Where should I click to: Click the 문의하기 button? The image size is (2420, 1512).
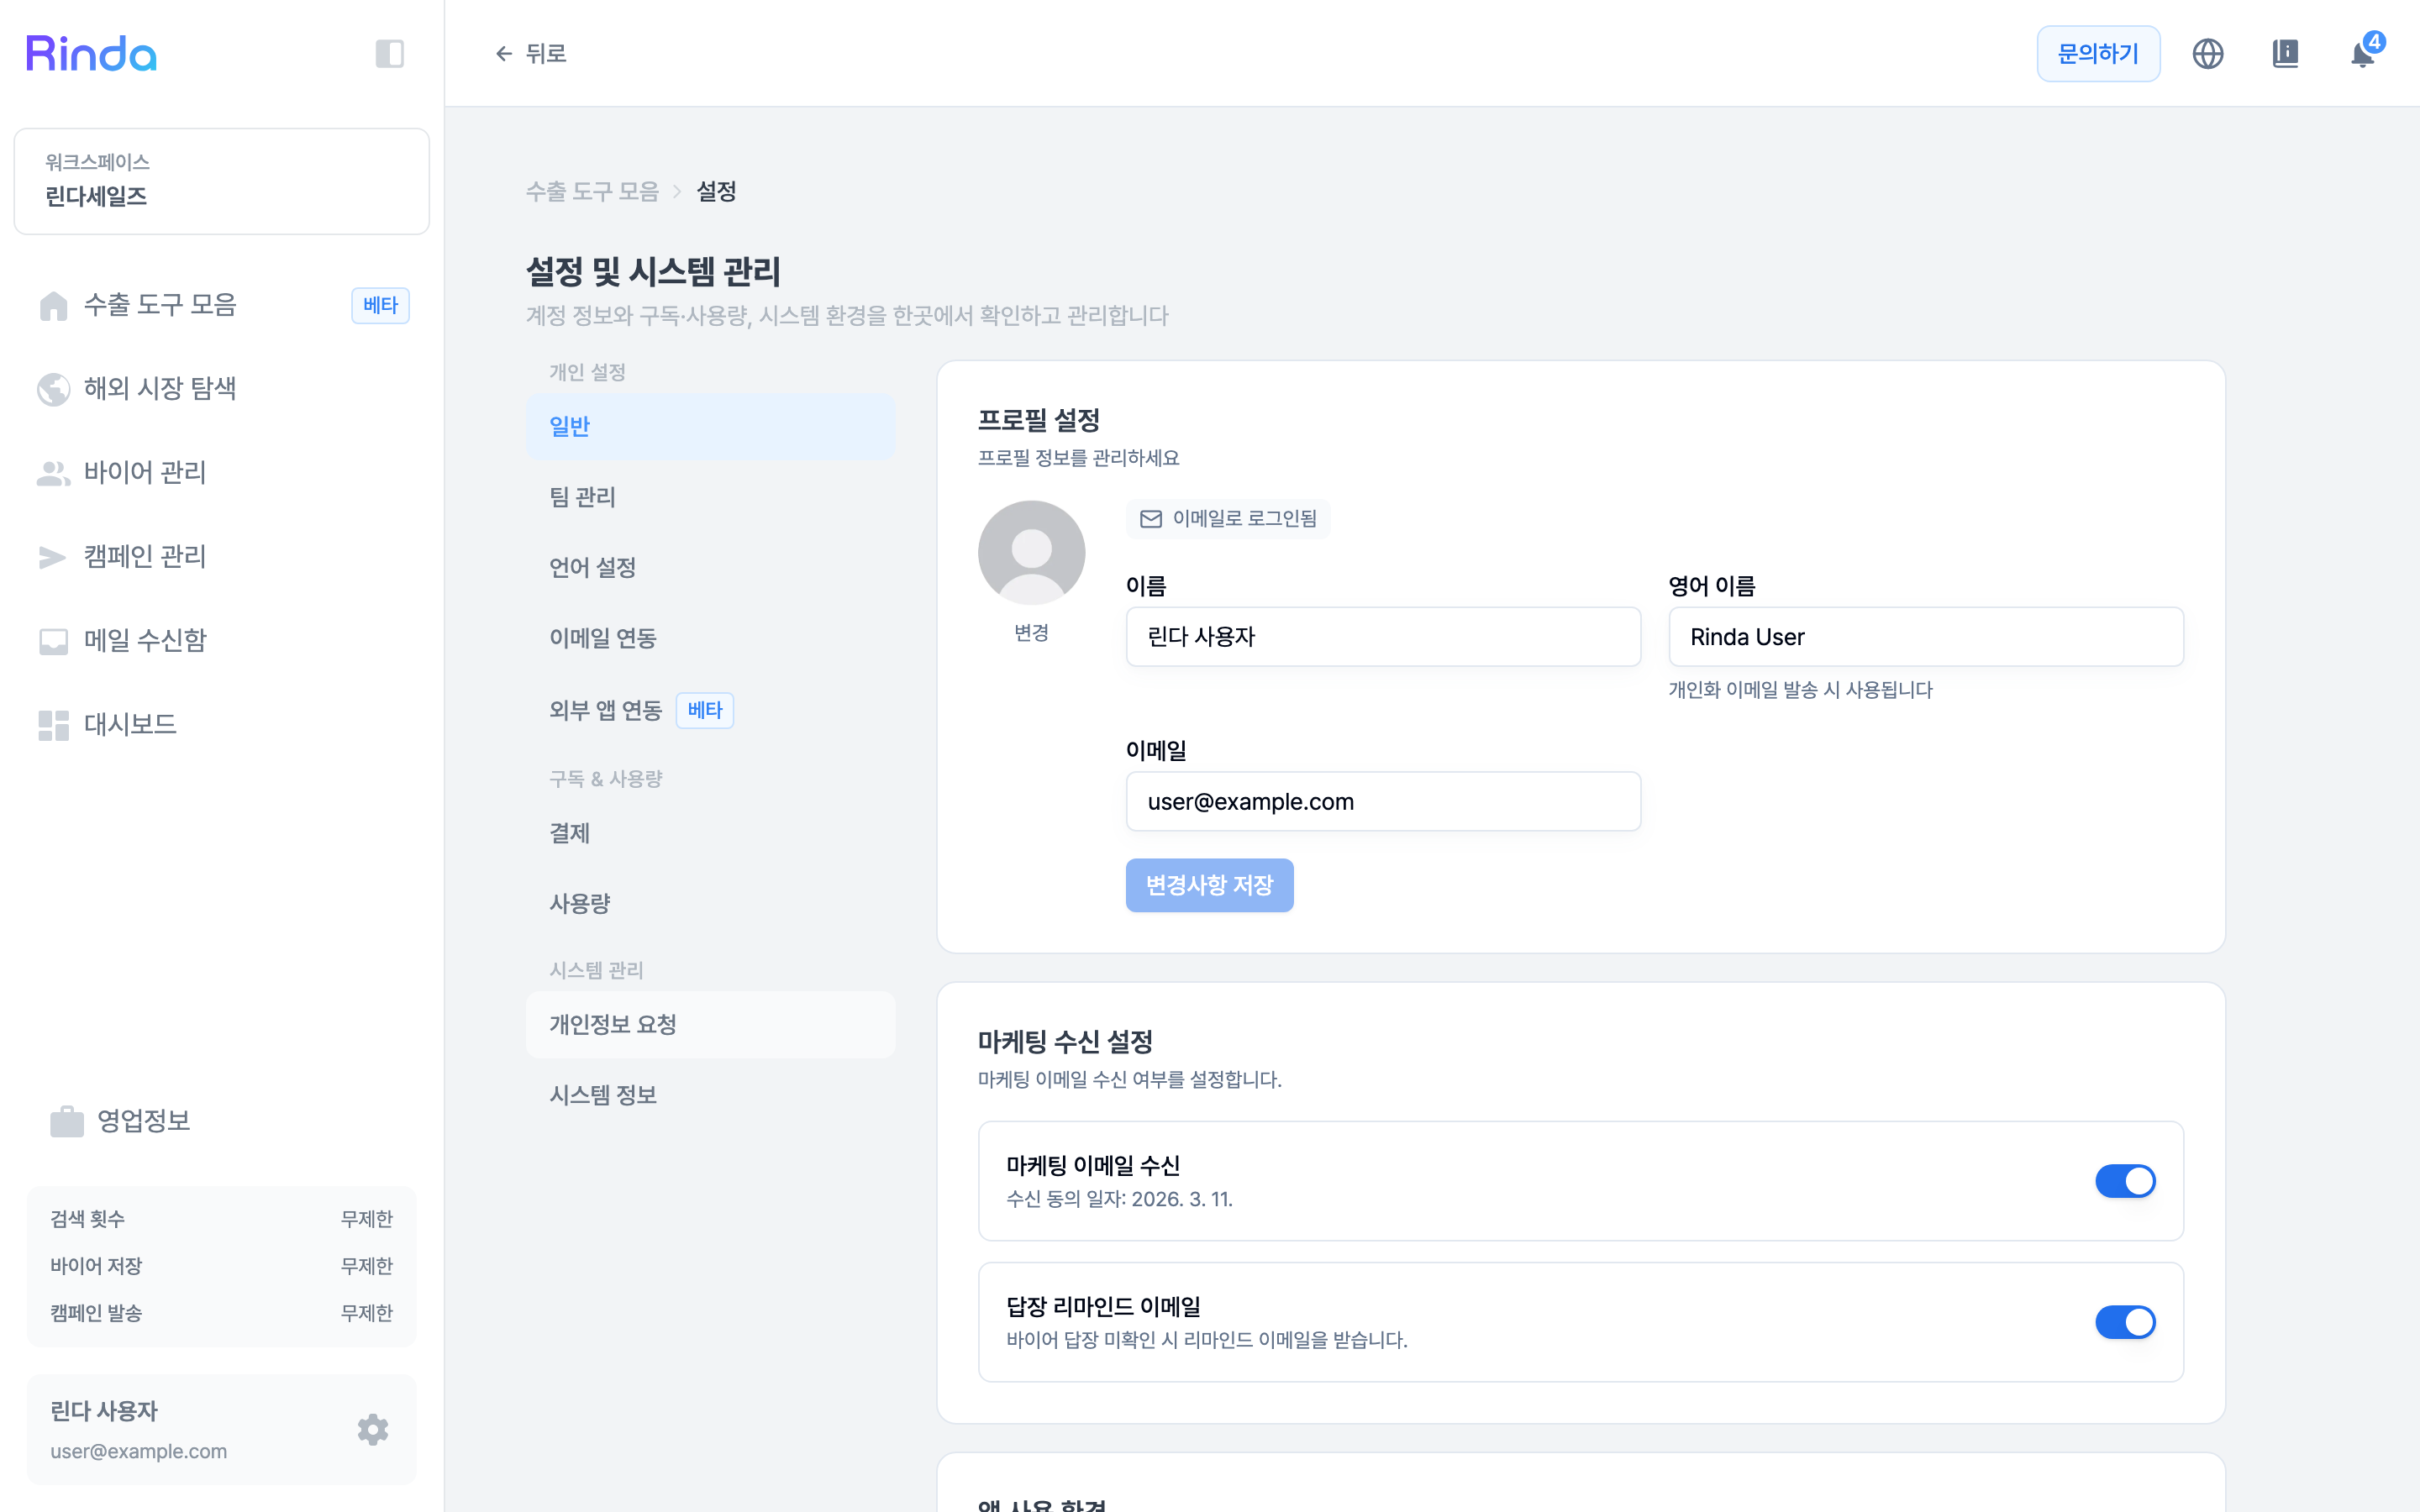click(x=2098, y=53)
